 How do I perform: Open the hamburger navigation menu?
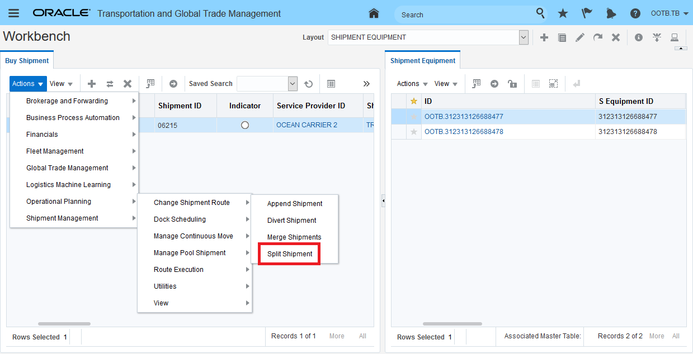(x=13, y=13)
